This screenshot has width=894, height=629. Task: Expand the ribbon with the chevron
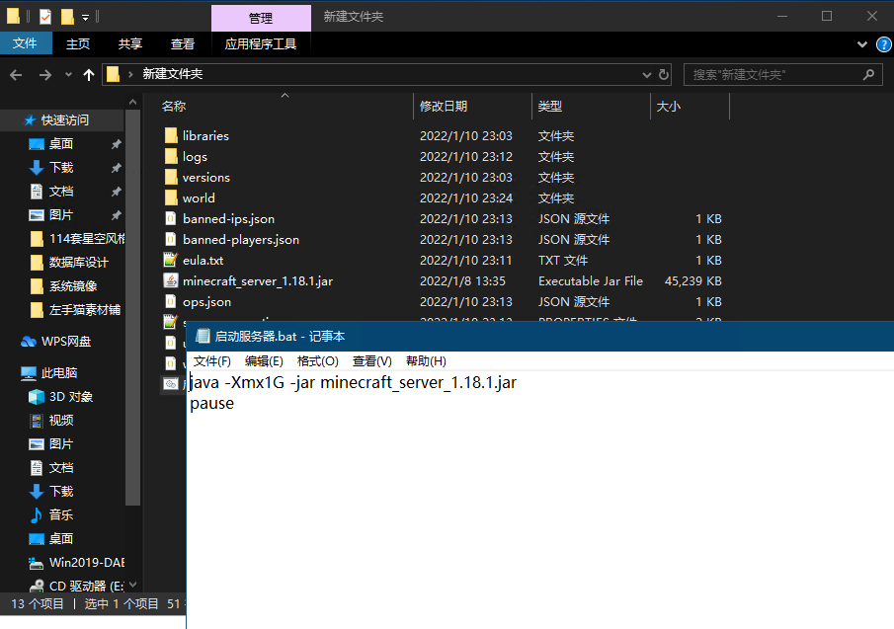point(862,43)
